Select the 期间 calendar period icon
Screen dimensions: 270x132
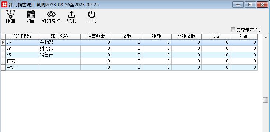(31, 17)
